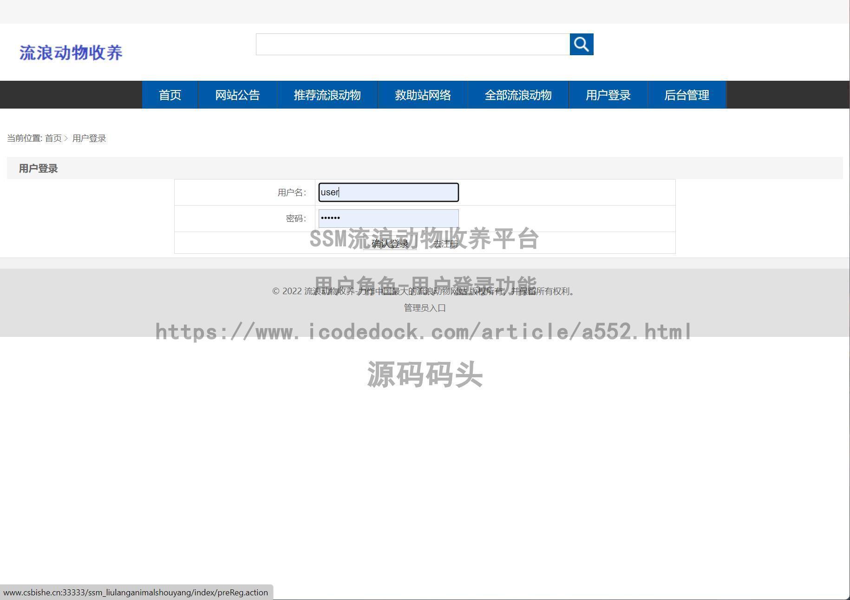Click inside the top search box
Viewport: 850px width, 600px height.
tap(413, 45)
